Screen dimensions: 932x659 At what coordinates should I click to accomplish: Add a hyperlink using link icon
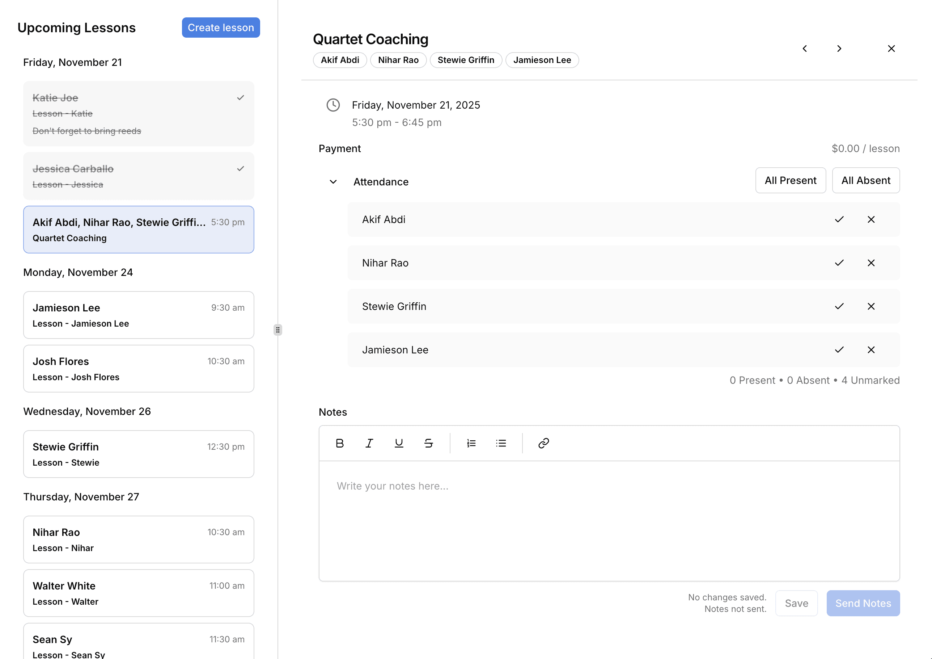tap(543, 443)
